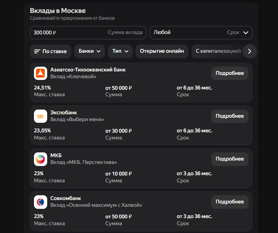The image size is (278, 233).
Task: Click the Азиатско-Тихоокеанский Банк name
Action: (x=88, y=70)
